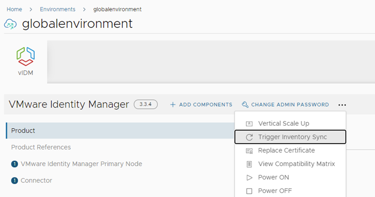Screen dimensions: 375x197
Task: Click the certificate icon beside Replace Certificate
Action: [x=249, y=151]
